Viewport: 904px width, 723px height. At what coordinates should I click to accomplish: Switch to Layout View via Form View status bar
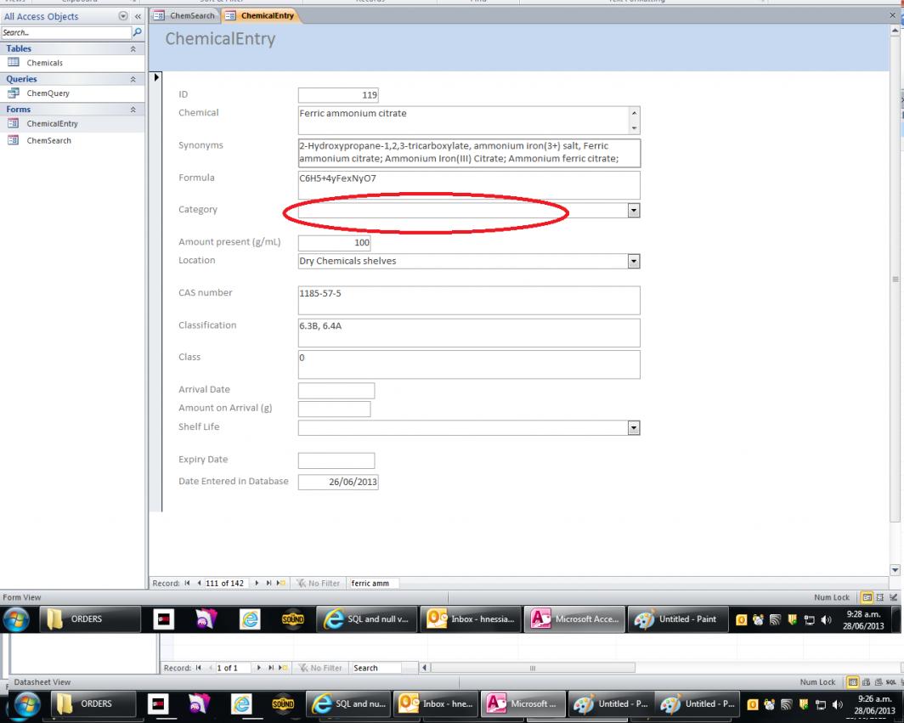pyautogui.click(x=880, y=597)
